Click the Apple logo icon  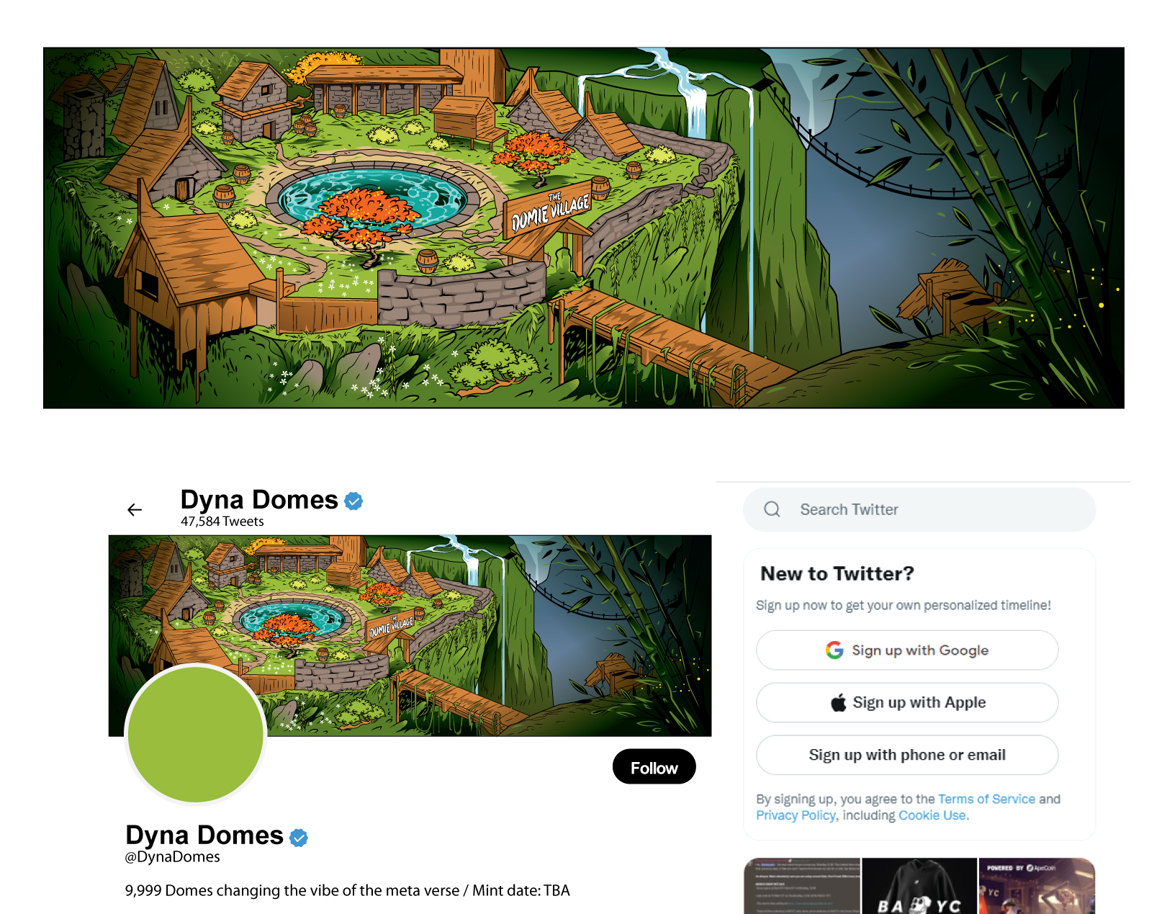point(838,702)
